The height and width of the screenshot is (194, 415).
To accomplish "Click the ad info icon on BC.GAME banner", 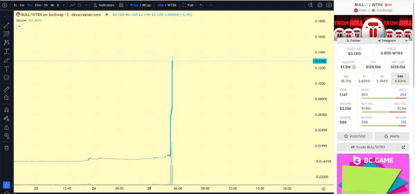I will click(407, 156).
